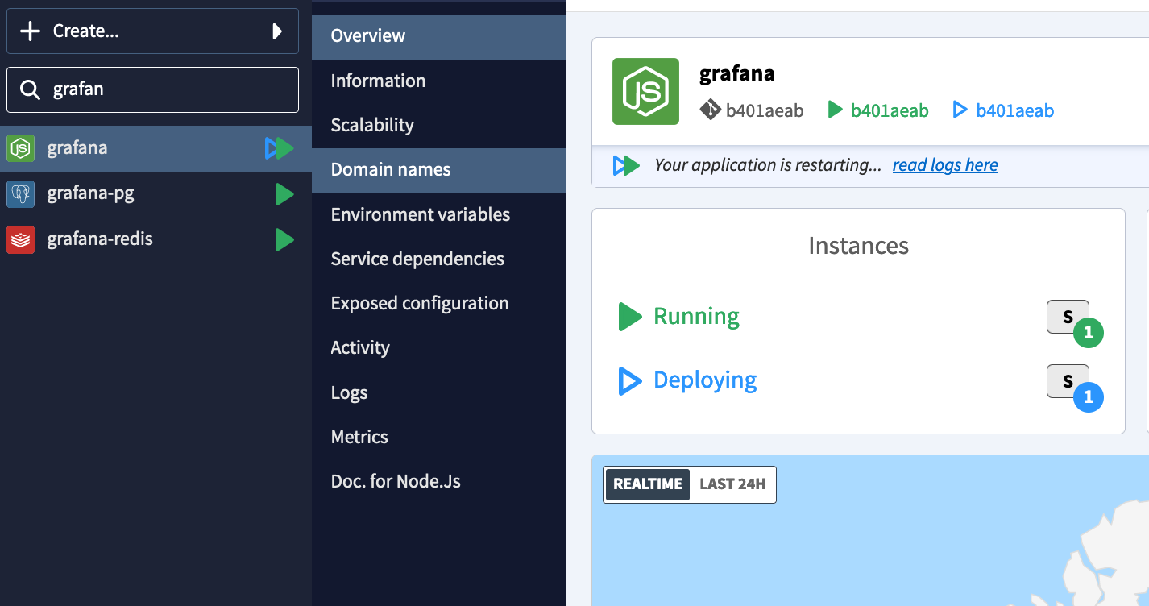Open the read logs here link
The image size is (1149, 606).
coord(945,165)
